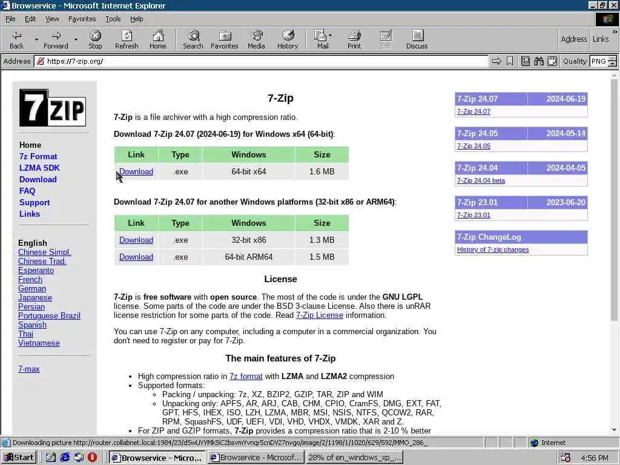Image resolution: width=620 pixels, height=465 pixels.
Task: Open the Mail button dropdown arrow
Action: 330,36
